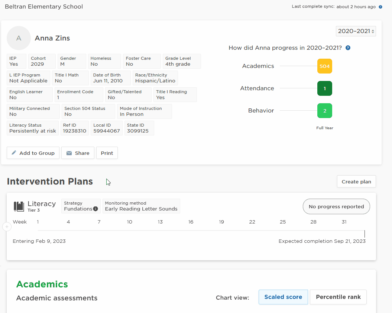Viewport: 392px width, 313px height.
Task: Click the Print button
Action: pyautogui.click(x=107, y=153)
